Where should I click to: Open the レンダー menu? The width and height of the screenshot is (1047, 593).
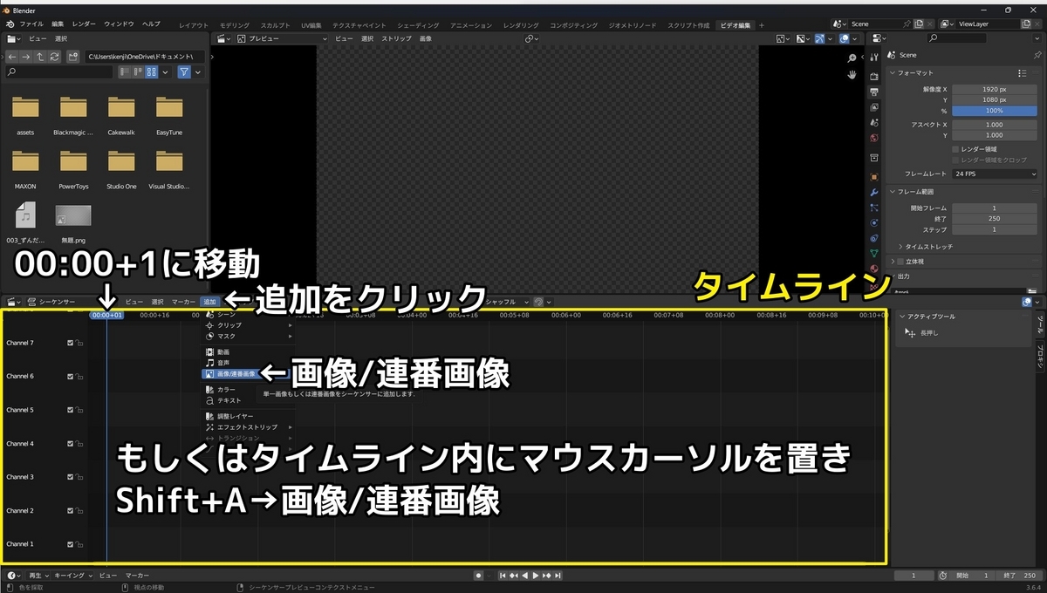[85, 24]
